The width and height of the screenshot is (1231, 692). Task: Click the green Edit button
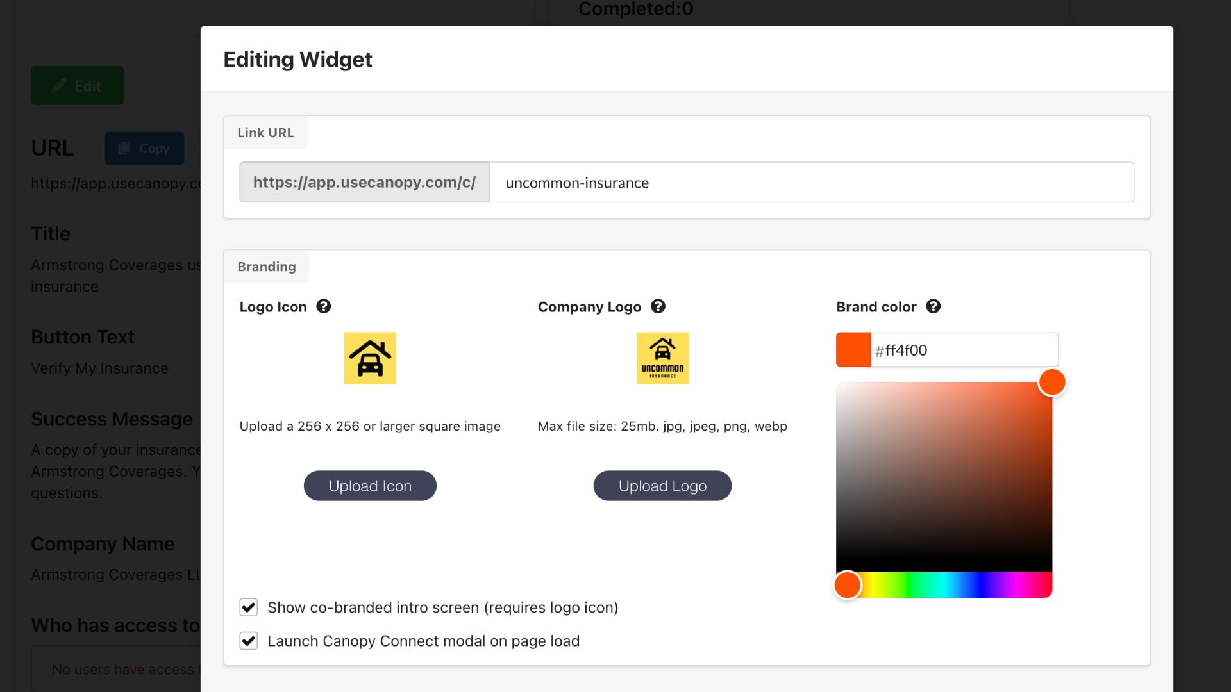78,85
